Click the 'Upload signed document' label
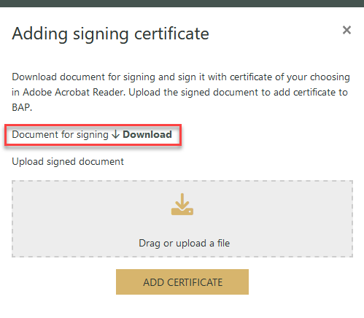The image size is (364, 318). [68, 162]
